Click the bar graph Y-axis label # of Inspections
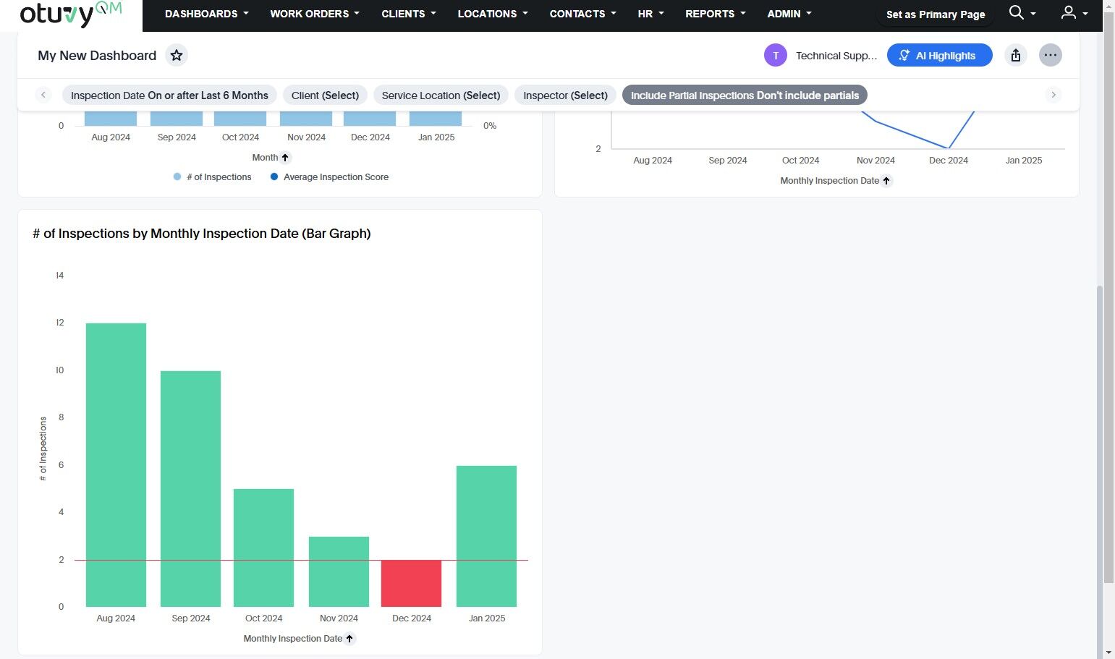Screen dimensions: 1115x659 coord(43,448)
